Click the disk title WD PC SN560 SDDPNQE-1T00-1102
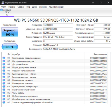 (56, 20)
